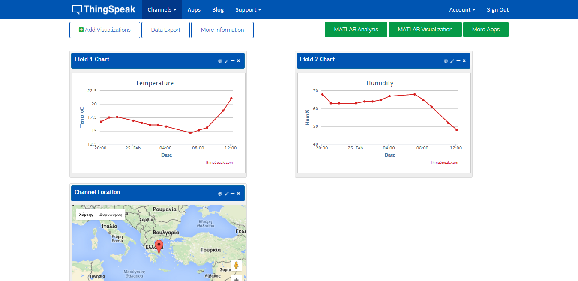578x281 pixels.
Task: Go to the Blog section
Action: click(218, 9)
